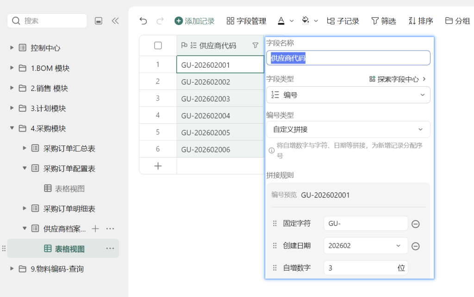Click the 自增数字 digits input
Image resolution: width=474 pixels, height=297 pixels.
point(366,268)
